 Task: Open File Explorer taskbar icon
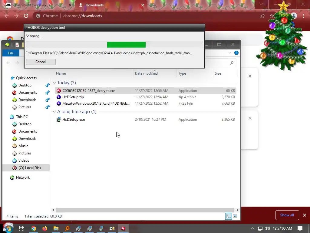click(x=56, y=228)
